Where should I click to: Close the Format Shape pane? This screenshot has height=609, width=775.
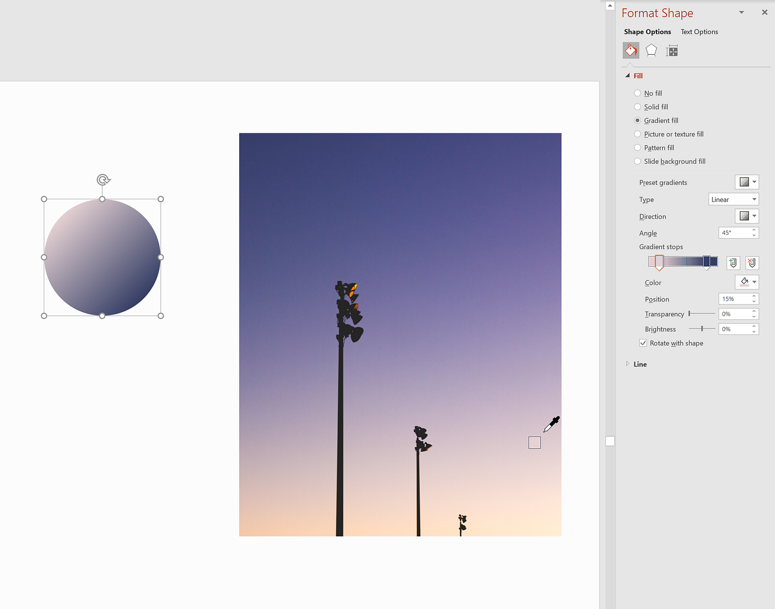tap(764, 12)
